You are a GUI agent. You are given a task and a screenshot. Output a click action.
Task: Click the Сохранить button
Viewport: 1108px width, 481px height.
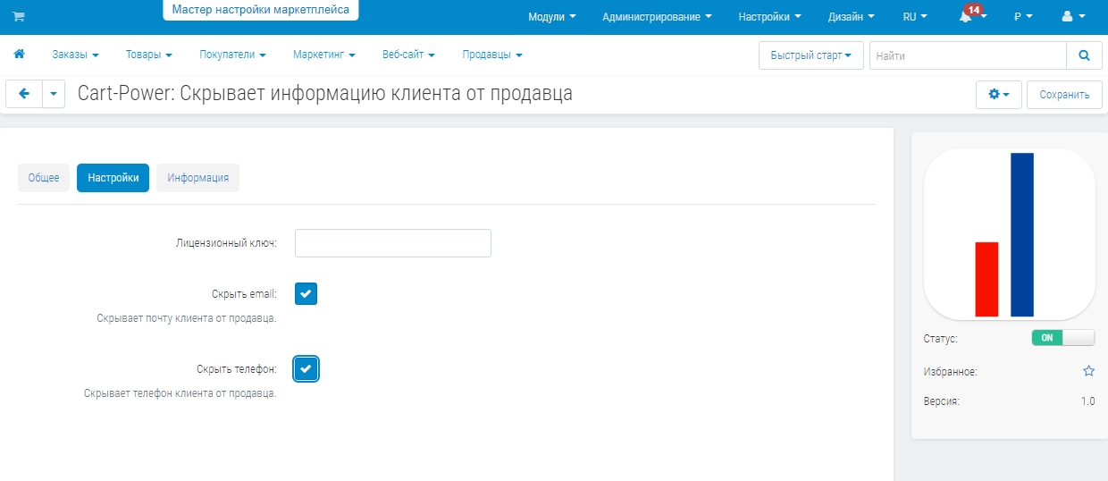(1064, 95)
